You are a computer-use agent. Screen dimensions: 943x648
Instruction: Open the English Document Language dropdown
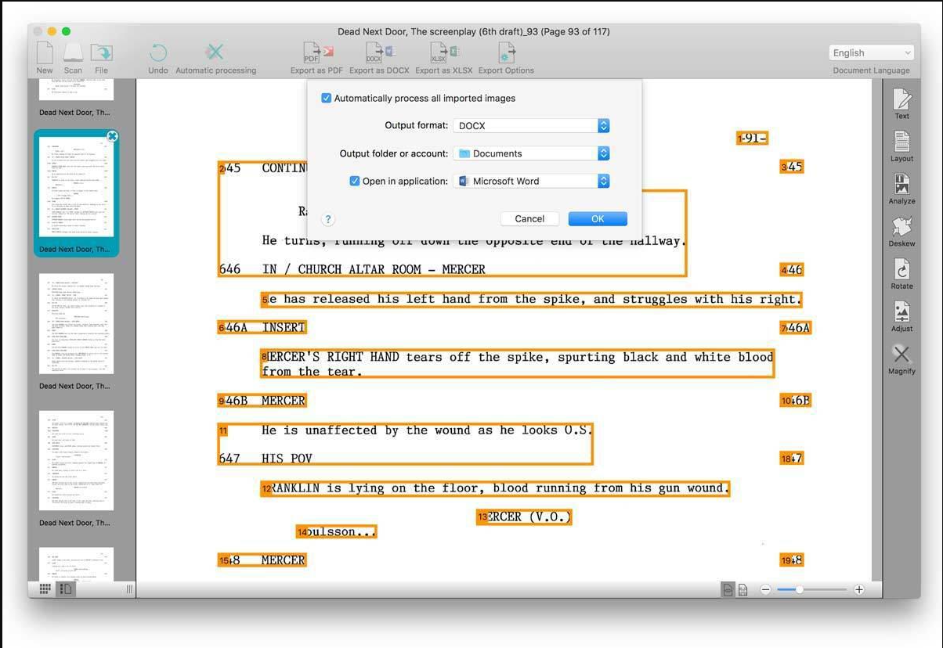point(871,53)
